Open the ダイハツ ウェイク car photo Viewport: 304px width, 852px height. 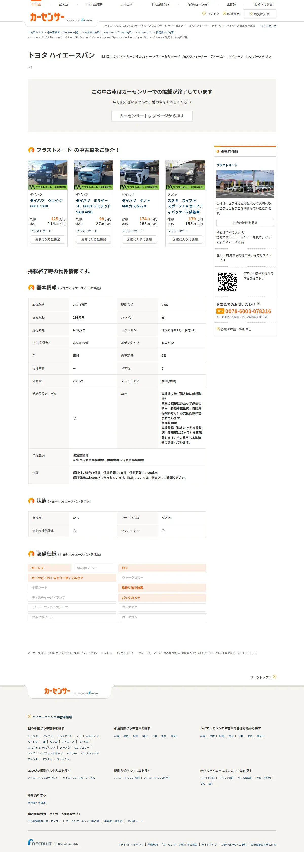[48, 175]
